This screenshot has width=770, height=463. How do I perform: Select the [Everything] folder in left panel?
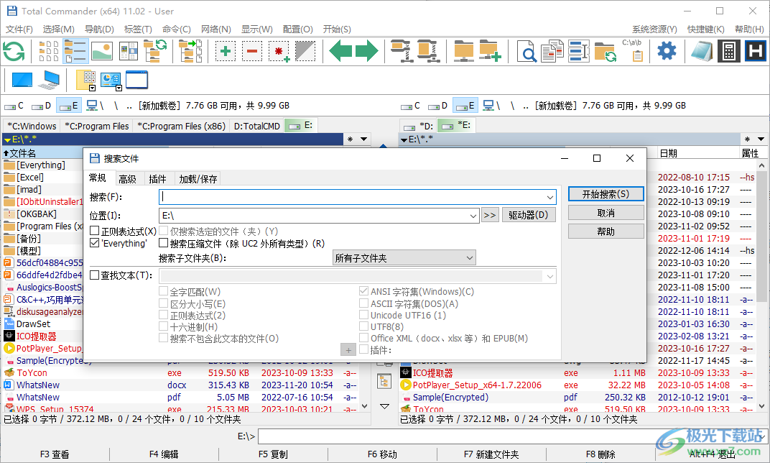[x=41, y=165]
